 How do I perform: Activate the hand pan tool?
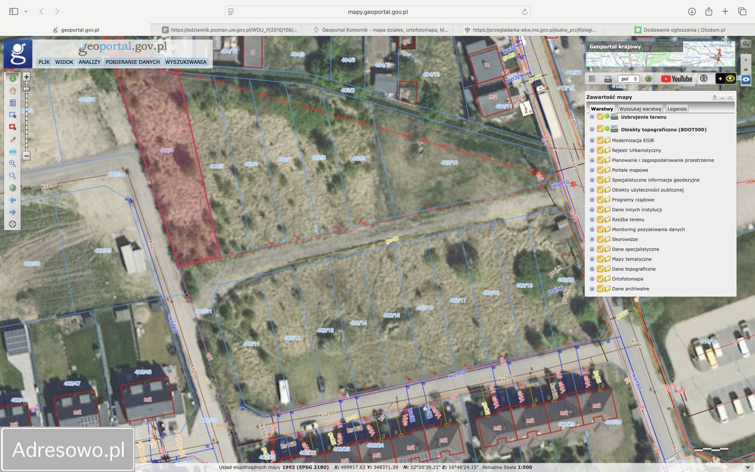click(x=12, y=90)
